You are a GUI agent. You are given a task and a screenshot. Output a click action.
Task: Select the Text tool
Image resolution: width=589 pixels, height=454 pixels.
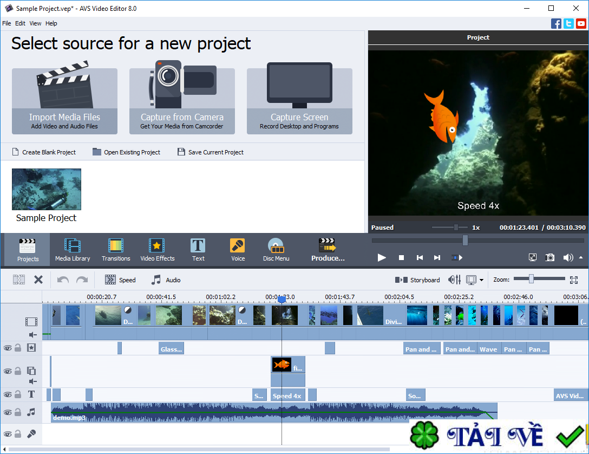(198, 249)
